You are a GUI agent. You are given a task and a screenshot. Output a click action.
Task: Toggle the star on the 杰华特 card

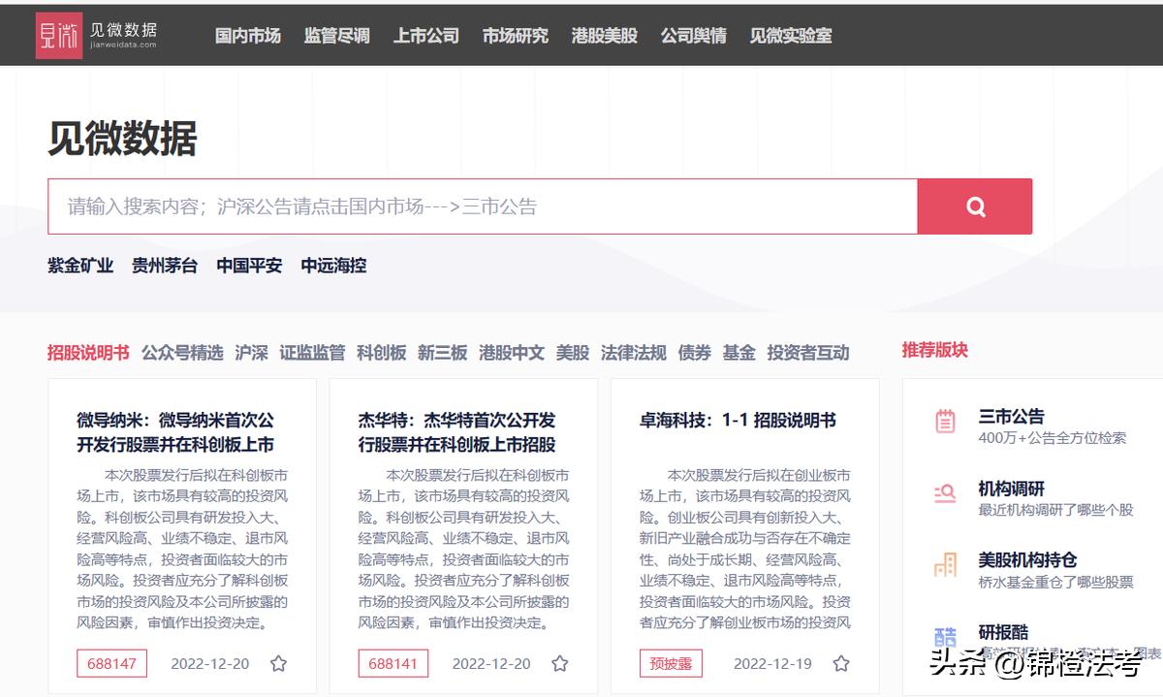(559, 663)
